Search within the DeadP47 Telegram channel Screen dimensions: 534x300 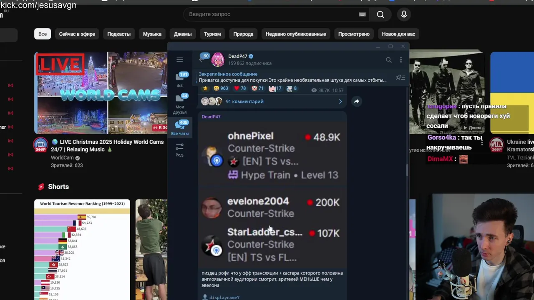[x=388, y=60]
